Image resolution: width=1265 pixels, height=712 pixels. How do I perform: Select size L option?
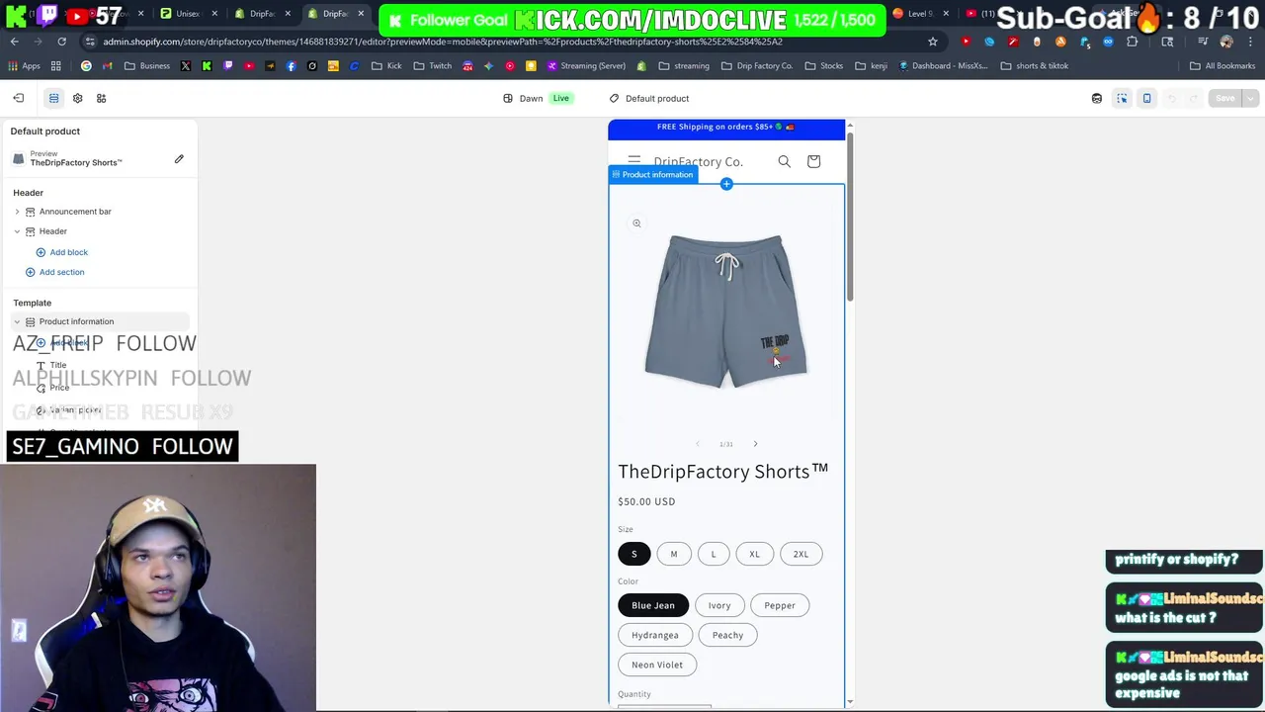[714, 554]
